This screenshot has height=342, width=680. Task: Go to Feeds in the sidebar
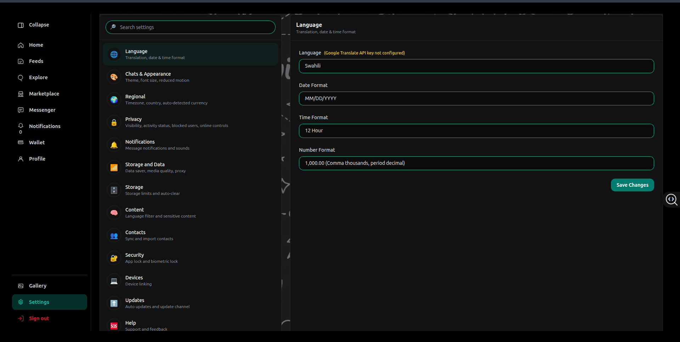[x=50, y=62]
